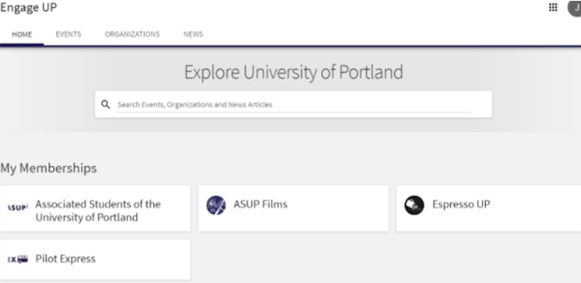Go to the Organizations tab

(132, 34)
